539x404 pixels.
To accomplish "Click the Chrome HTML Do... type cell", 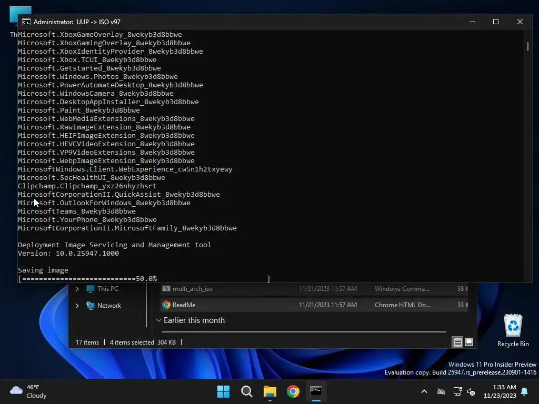I will (403, 305).
